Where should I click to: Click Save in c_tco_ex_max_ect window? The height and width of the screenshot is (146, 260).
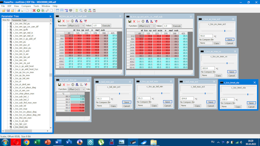230,39
